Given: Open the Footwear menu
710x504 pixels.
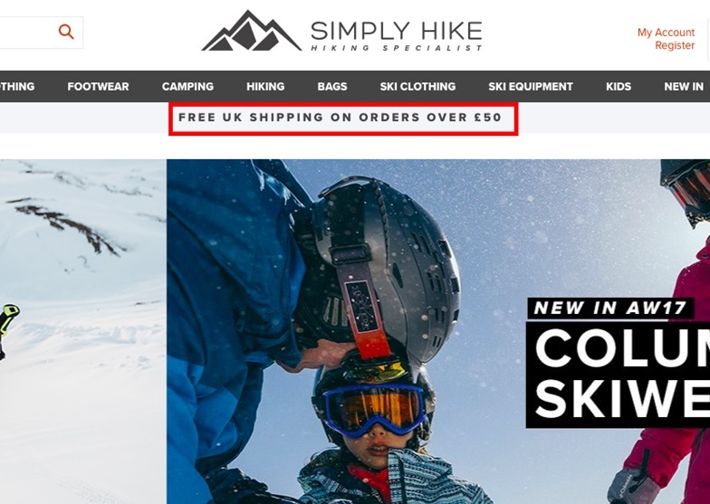Looking at the screenshot, I should pyautogui.click(x=98, y=87).
